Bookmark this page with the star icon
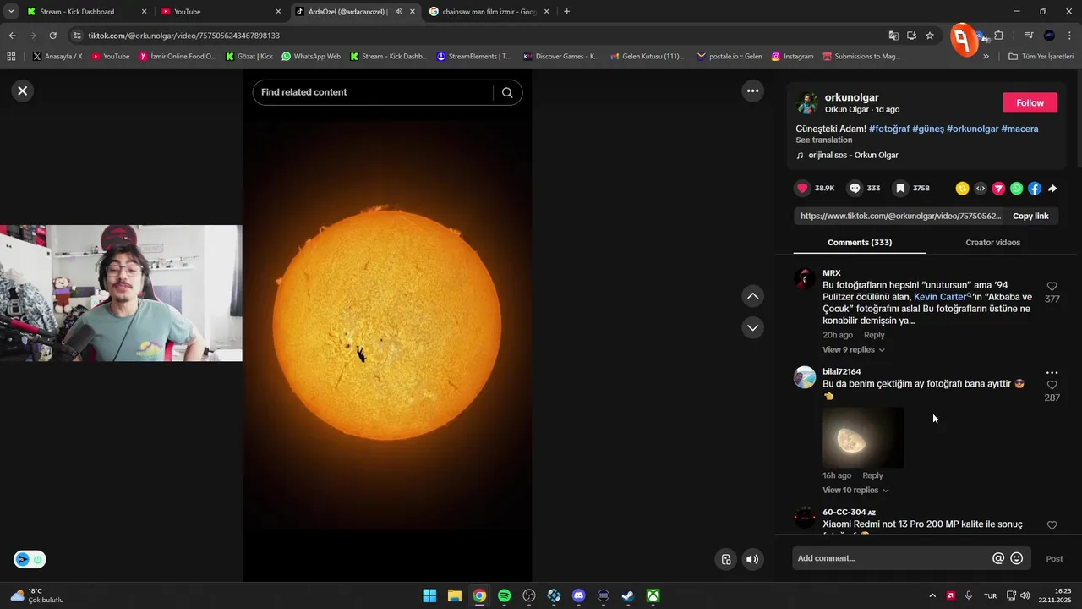The width and height of the screenshot is (1082, 609). (x=930, y=36)
